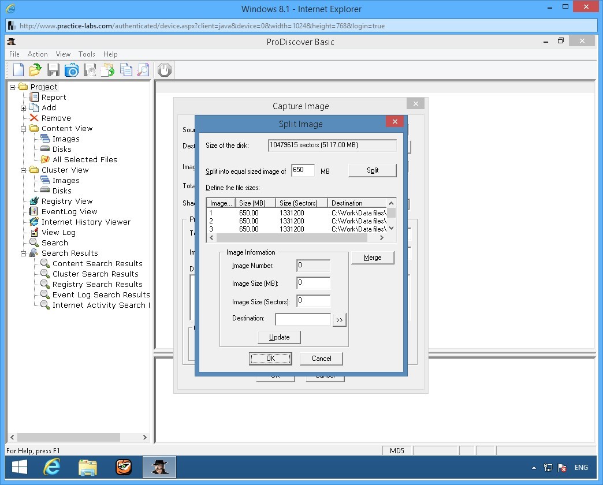This screenshot has height=485, width=603.
Task: Click the stop hand toolbar icon
Action: [x=165, y=70]
